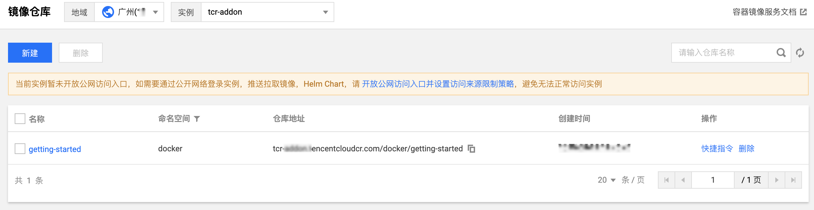Screen dimensions: 814x210
Task: Go to the first page
Action: coord(667,180)
